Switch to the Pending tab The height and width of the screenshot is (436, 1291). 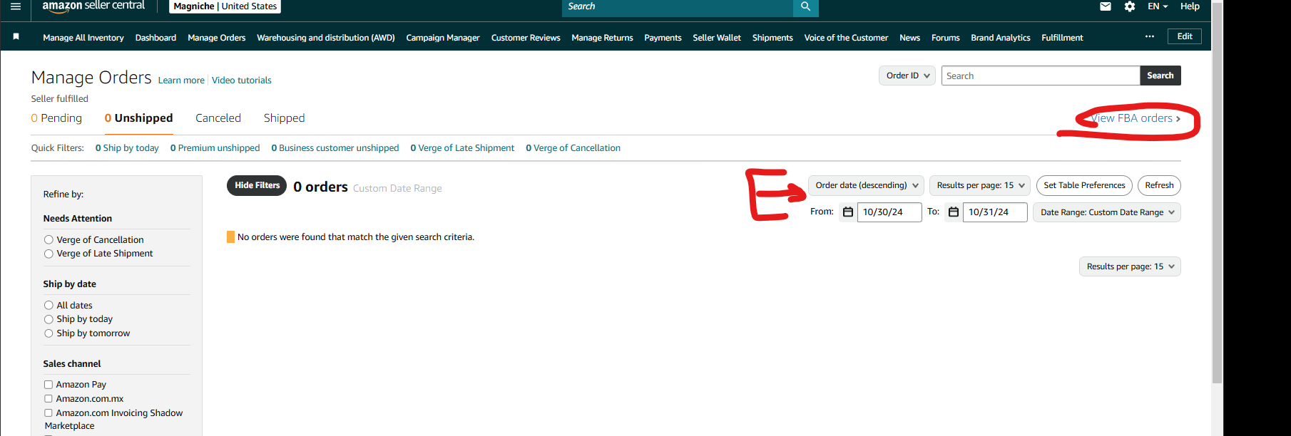tap(56, 118)
